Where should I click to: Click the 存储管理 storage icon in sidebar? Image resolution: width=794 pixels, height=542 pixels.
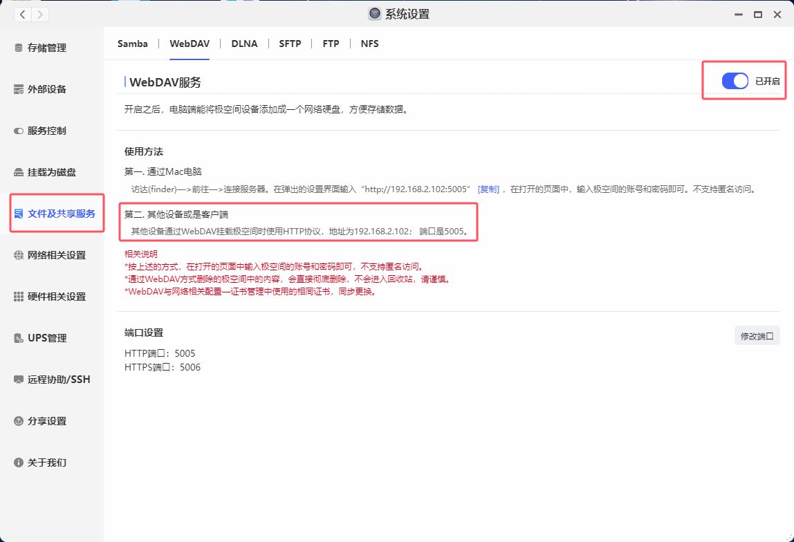(19, 48)
